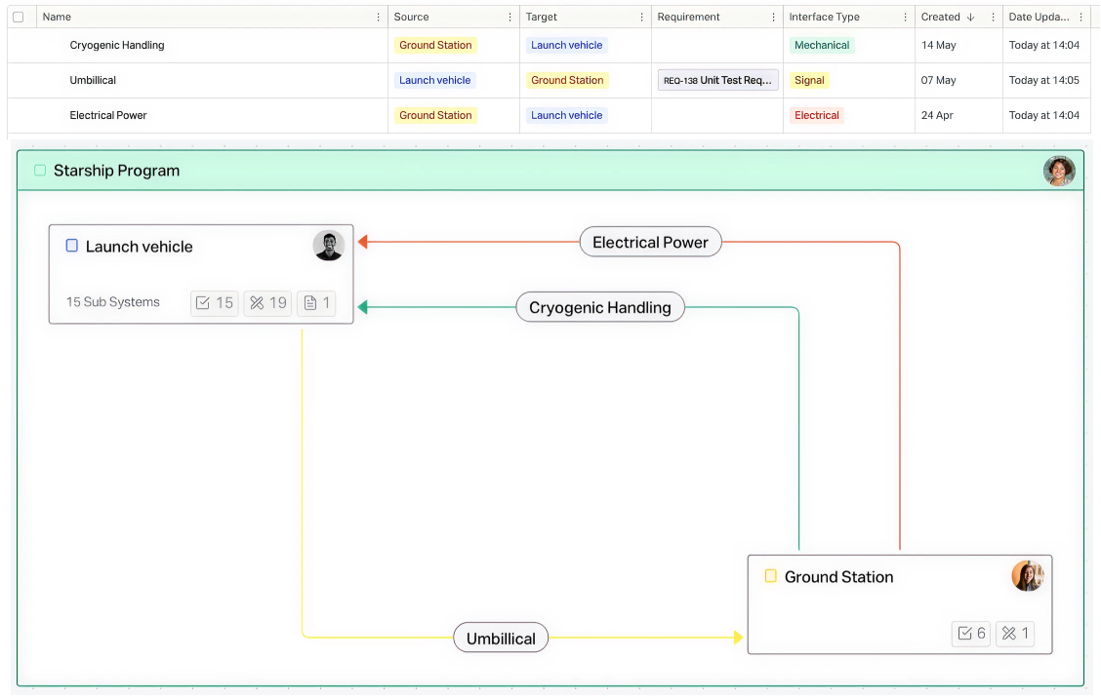Screen dimensions: 1101x699
Task: Click the Launch vehicle user avatar
Action: pyautogui.click(x=329, y=246)
